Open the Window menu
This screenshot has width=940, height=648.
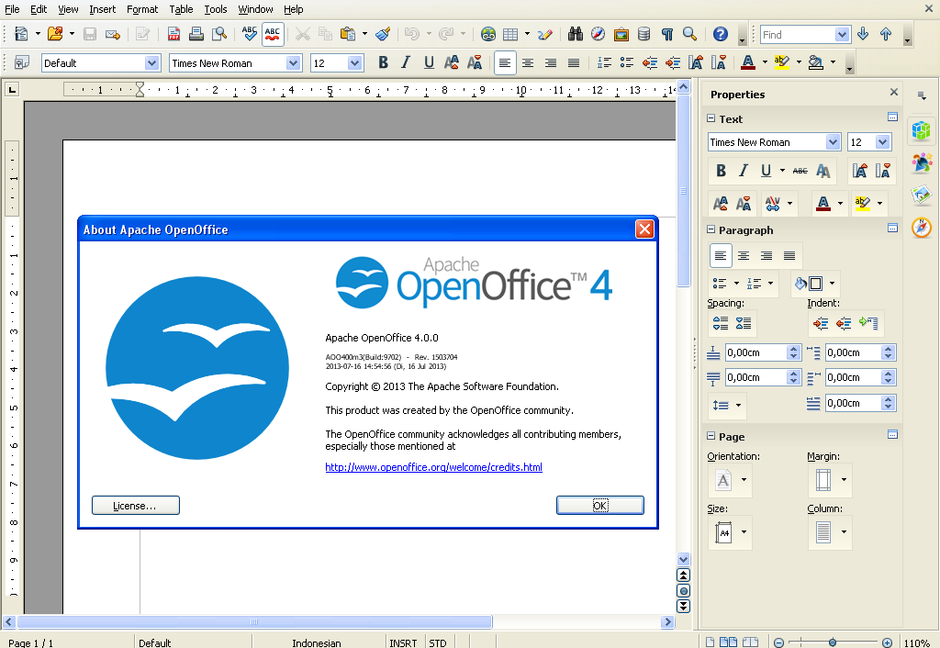pos(255,9)
